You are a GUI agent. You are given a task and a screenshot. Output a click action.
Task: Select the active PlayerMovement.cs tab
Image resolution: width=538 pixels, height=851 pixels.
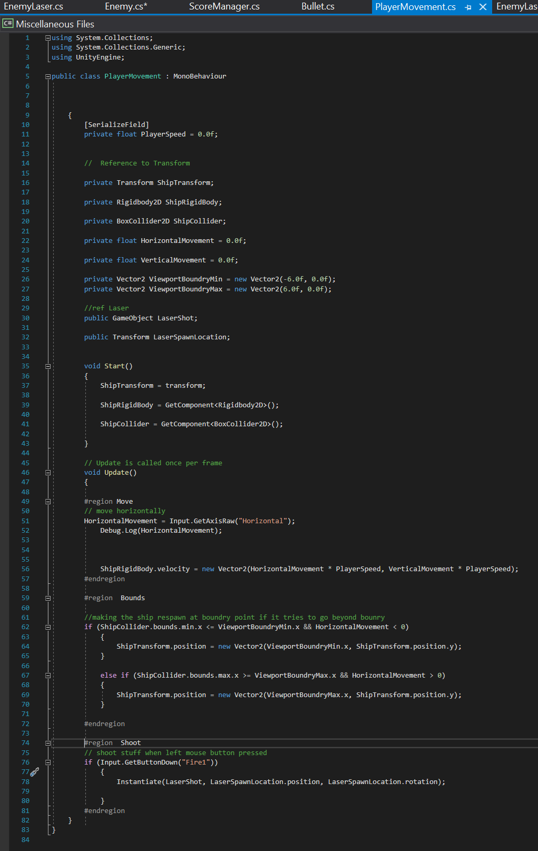tap(415, 7)
